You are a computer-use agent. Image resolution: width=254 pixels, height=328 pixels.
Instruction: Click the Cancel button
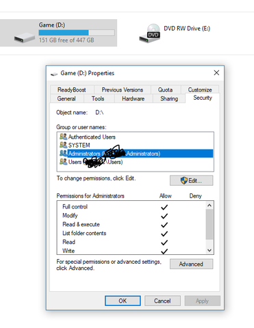coord(162,301)
